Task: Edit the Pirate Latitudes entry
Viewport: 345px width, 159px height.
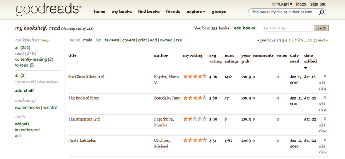Action: click(322, 146)
